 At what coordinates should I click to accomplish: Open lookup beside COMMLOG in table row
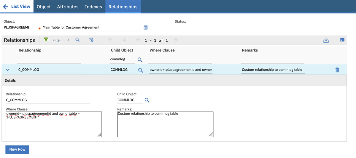(141, 70)
